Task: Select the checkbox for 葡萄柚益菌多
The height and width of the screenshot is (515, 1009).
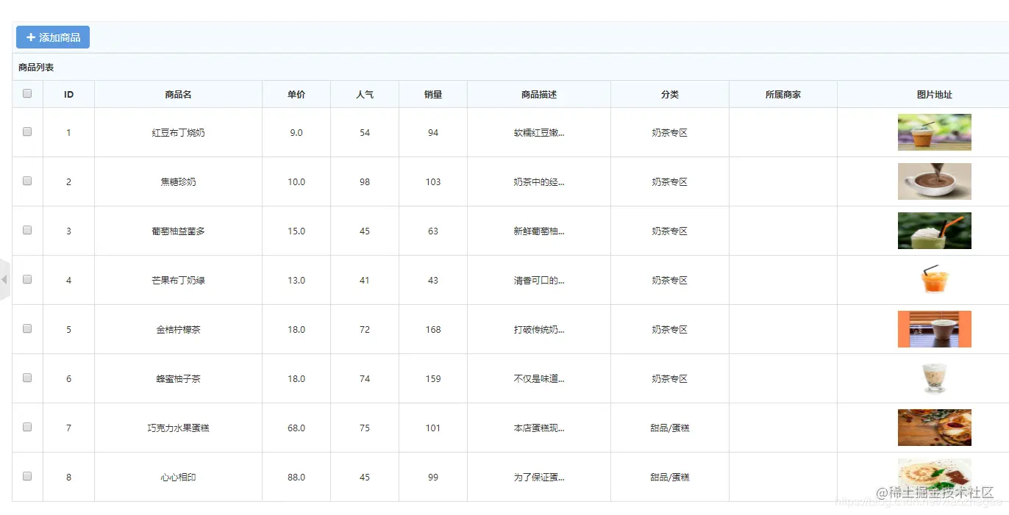Action: [x=27, y=230]
